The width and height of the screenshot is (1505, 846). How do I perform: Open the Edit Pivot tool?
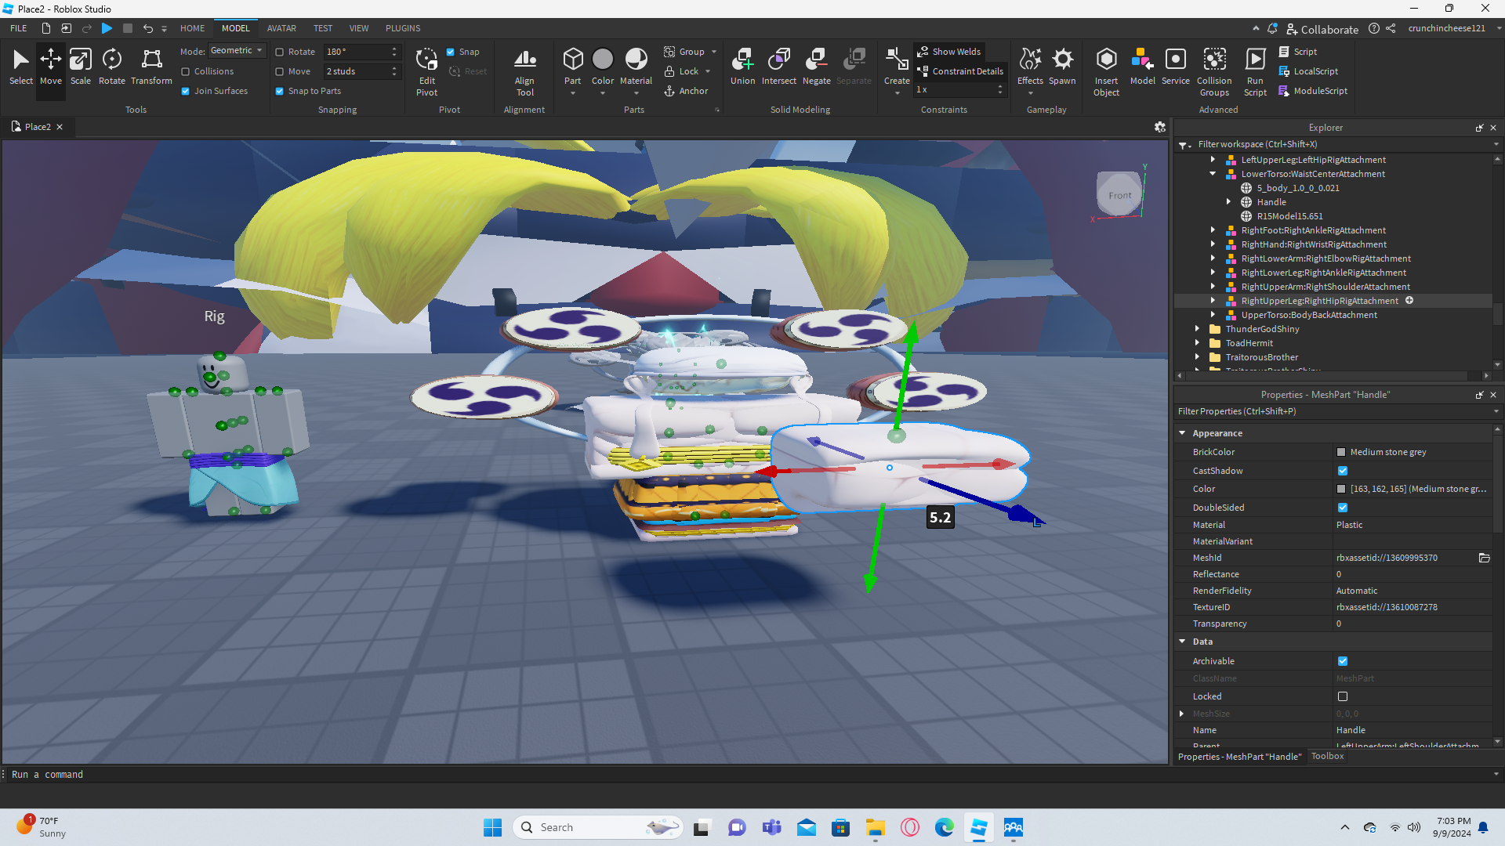tap(426, 70)
